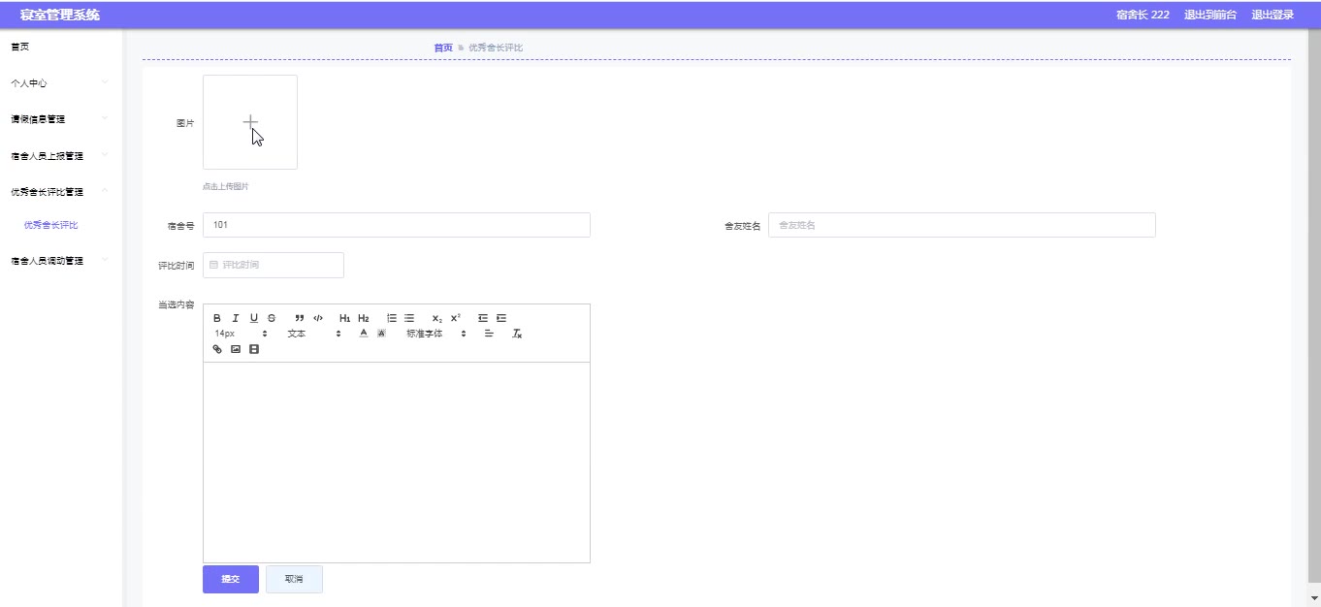Image resolution: width=1321 pixels, height=607 pixels.
Task: Insert an ordered numbered list
Action: point(392,318)
